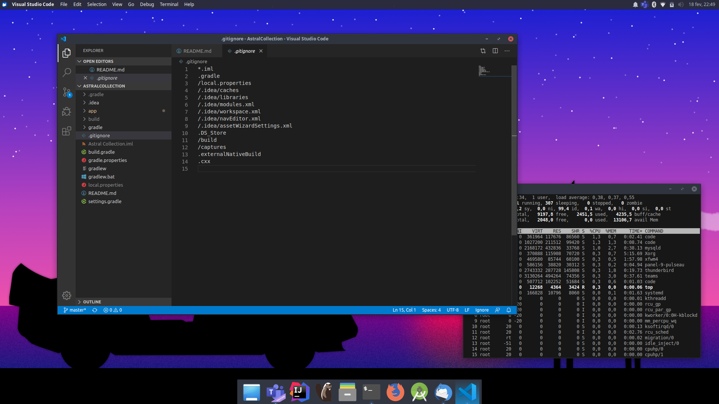The image size is (719, 404).
Task: Change encoding via UTF-8 in status bar
Action: (x=452, y=310)
